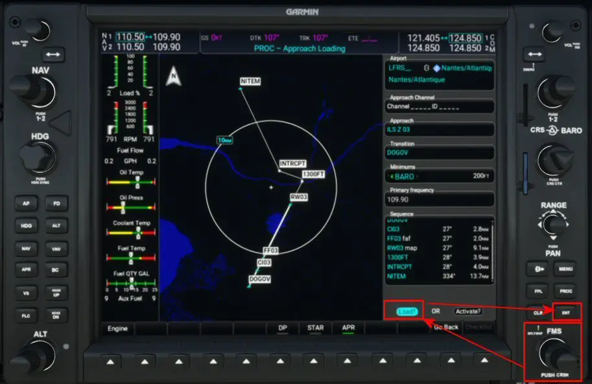This screenshot has width=592, height=384.
Task: Open the Approach selection field ILS Z 03
Action: pos(440,130)
